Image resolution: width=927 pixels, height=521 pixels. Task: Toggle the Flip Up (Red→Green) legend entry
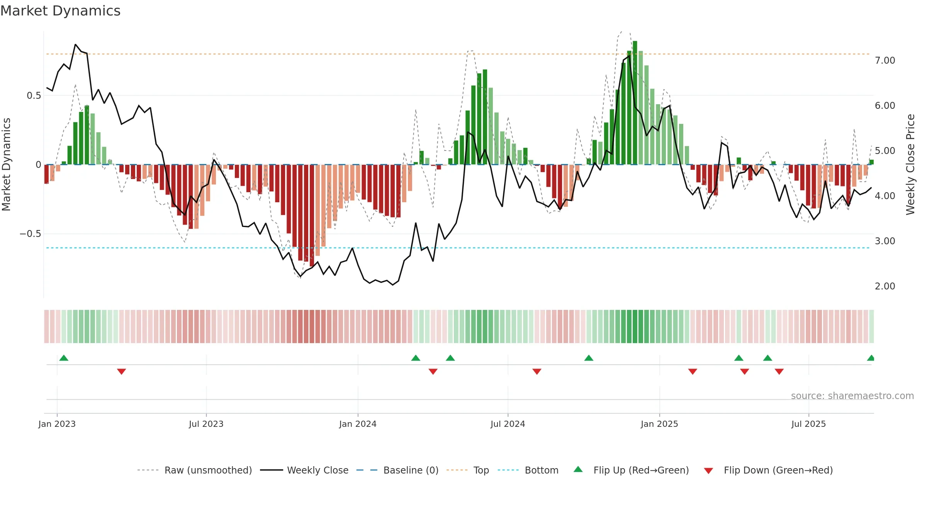[x=631, y=470]
